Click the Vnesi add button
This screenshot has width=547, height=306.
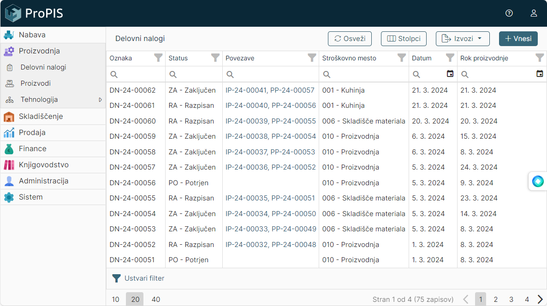518,39
